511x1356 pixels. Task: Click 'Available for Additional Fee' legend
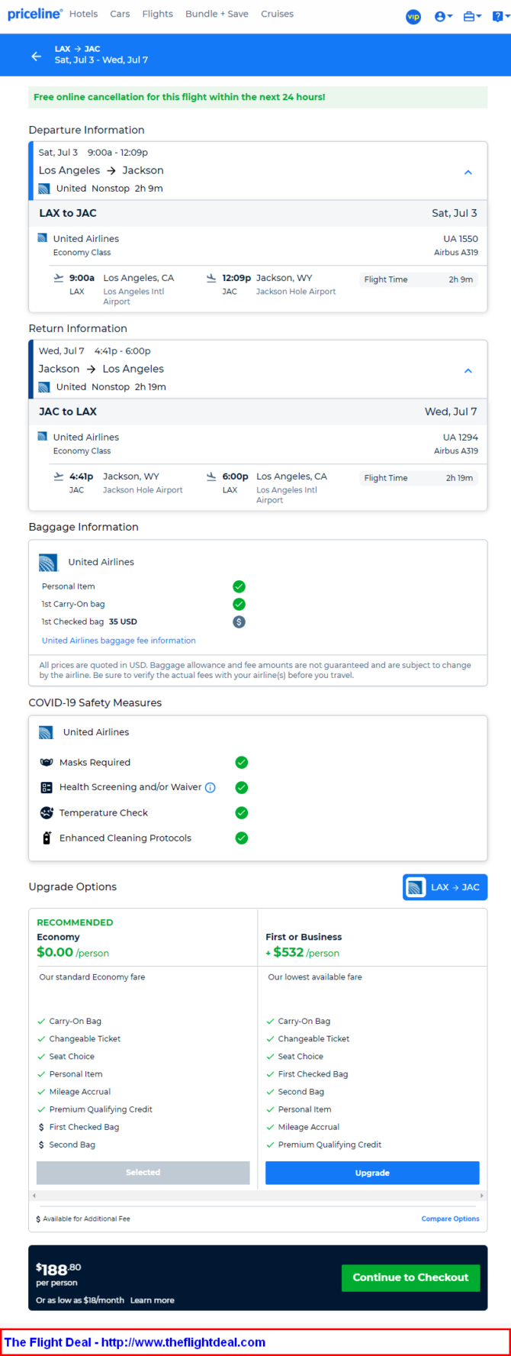[86, 1219]
